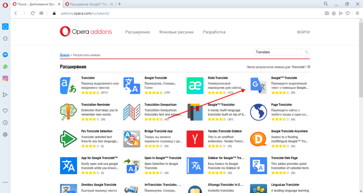This screenshot has width=363, height=193.
Task: Click the Translate search input field
Action: [x=278, y=52]
